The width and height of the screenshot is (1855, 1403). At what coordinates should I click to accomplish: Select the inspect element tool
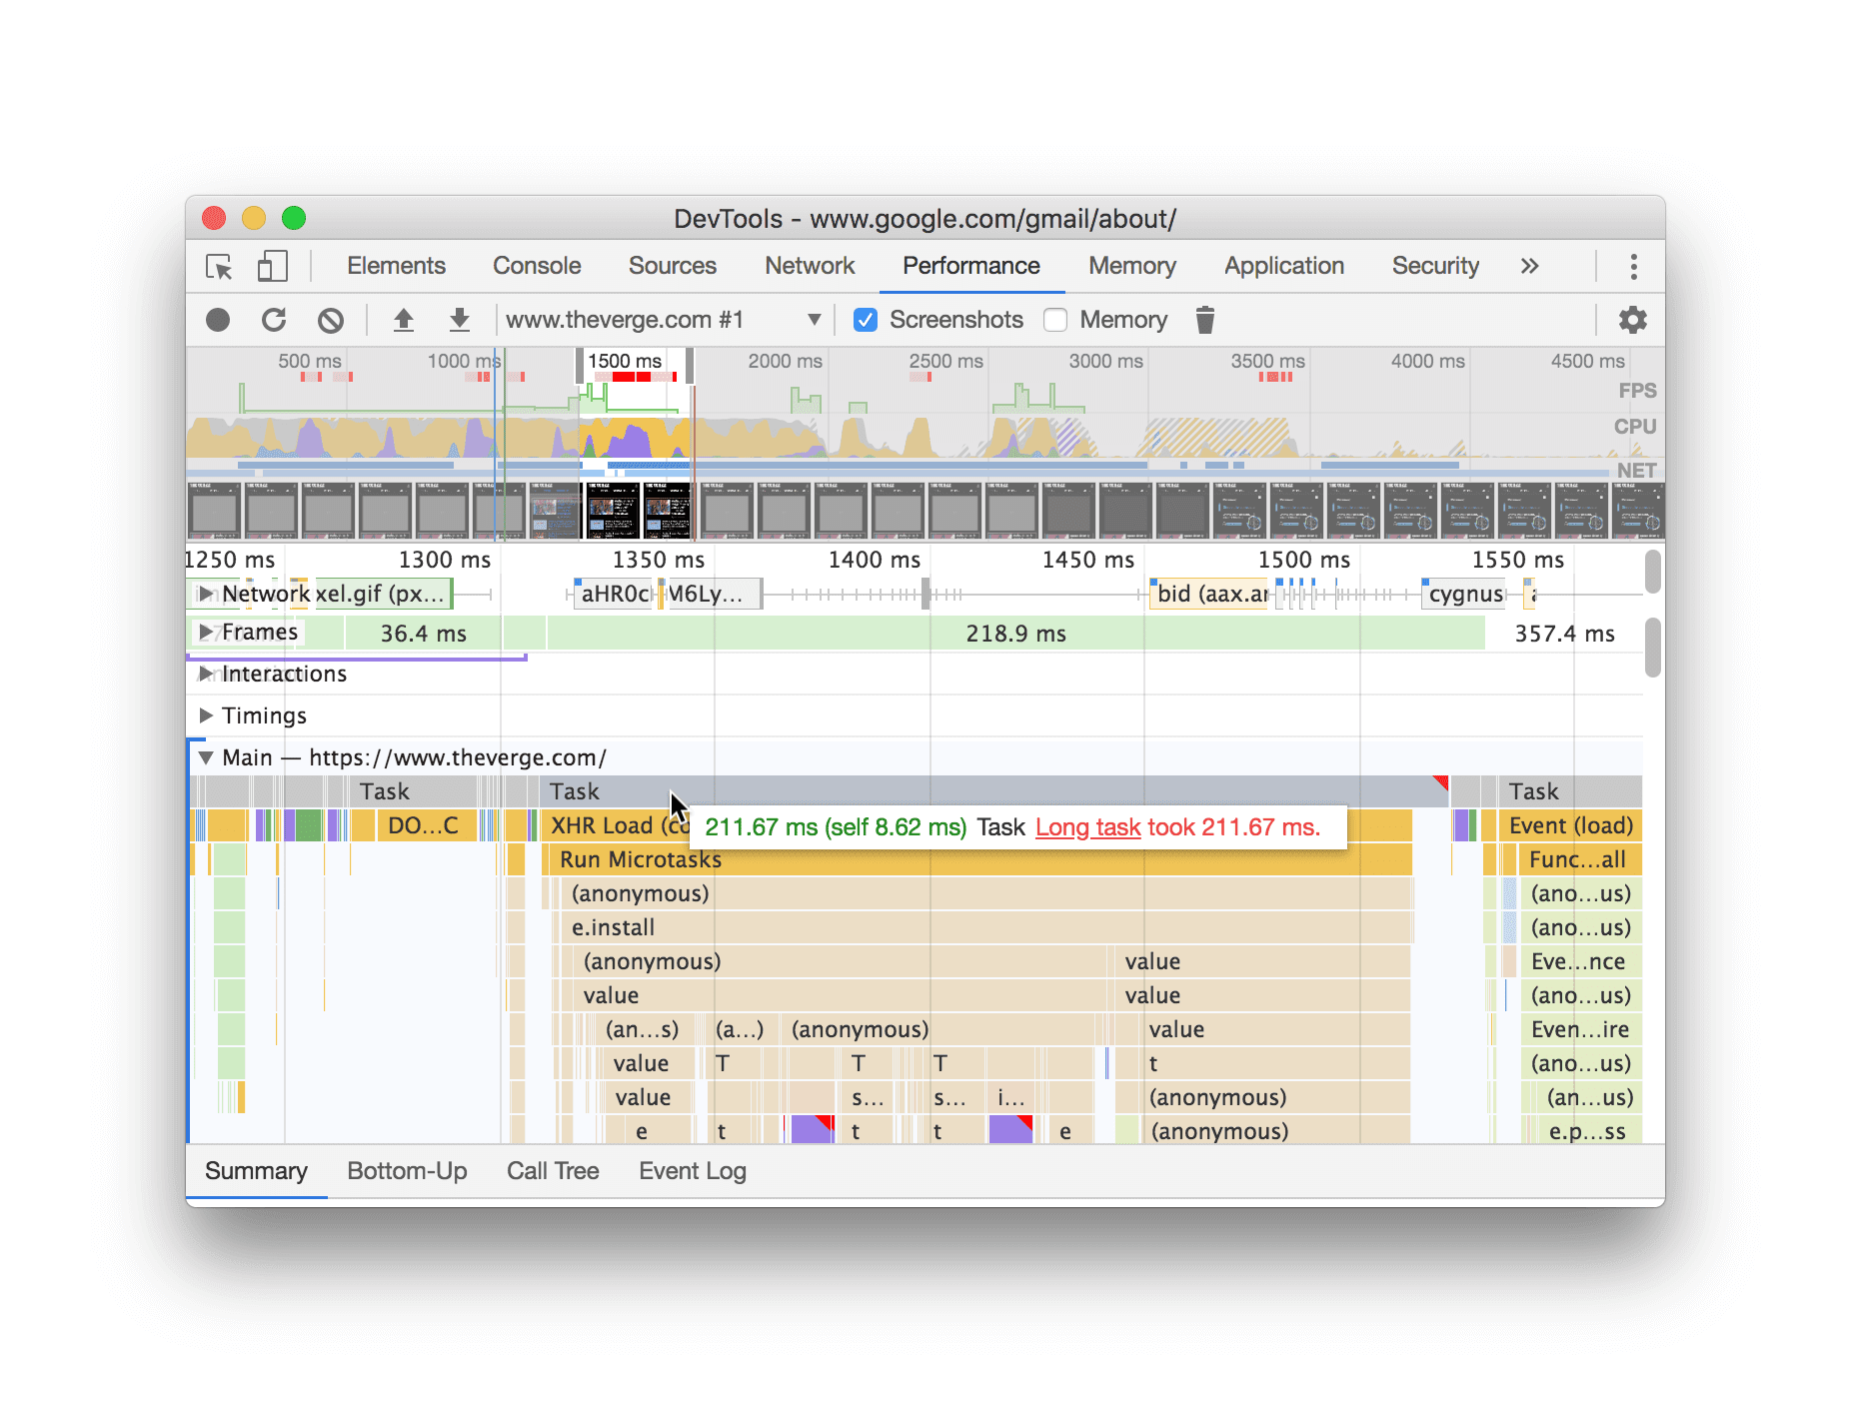pyautogui.click(x=218, y=267)
